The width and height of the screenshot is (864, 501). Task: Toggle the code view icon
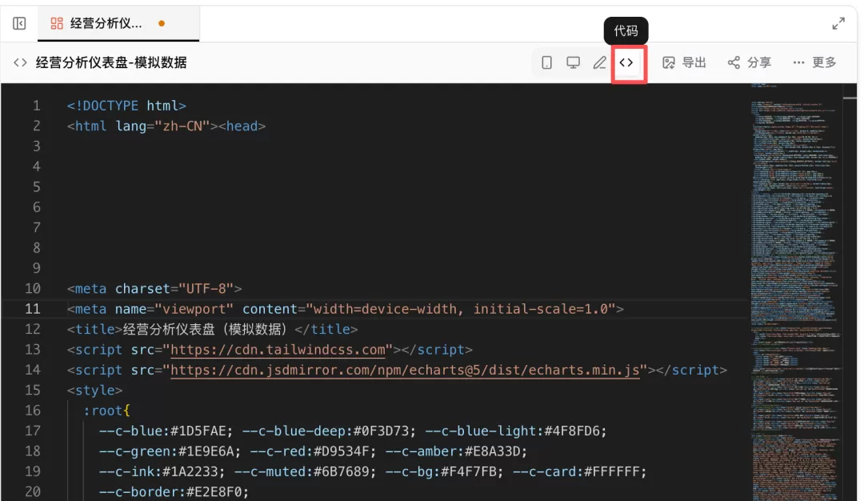(x=626, y=62)
